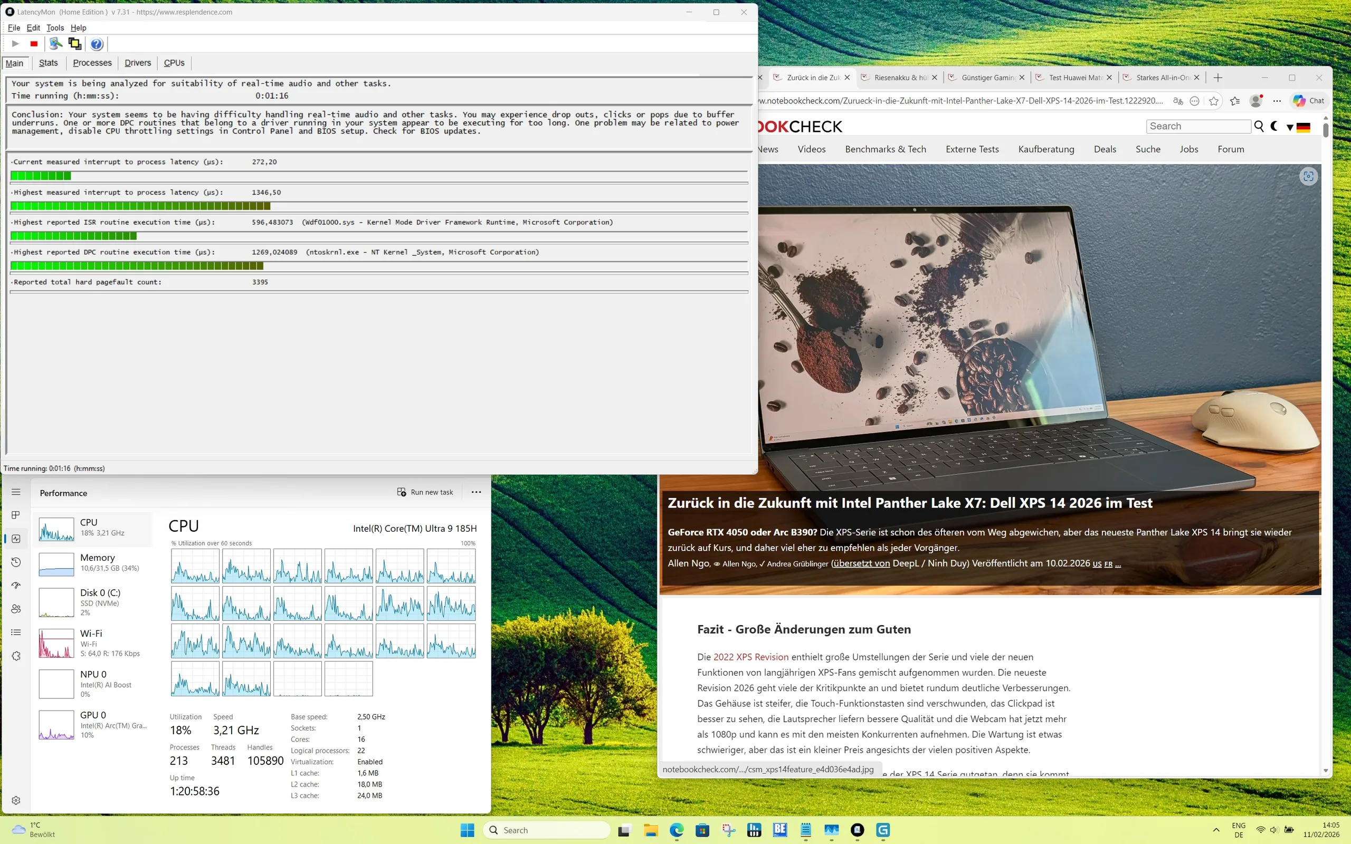The width and height of the screenshot is (1351, 844).
Task: Expand Task Manager hamburger navigation menu
Action: coord(16,492)
